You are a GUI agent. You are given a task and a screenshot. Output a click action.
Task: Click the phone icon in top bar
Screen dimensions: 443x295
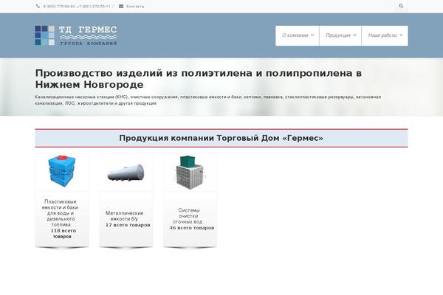tap(38, 6)
